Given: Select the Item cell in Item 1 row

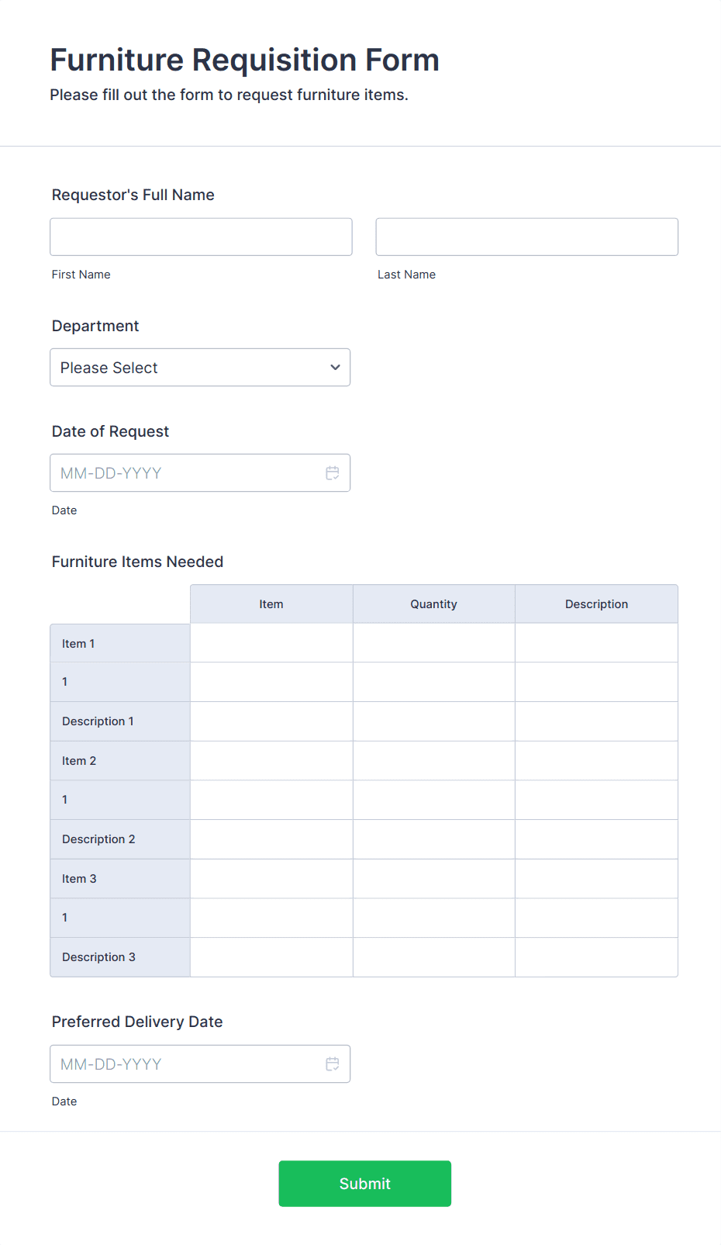Looking at the screenshot, I should click(x=271, y=643).
